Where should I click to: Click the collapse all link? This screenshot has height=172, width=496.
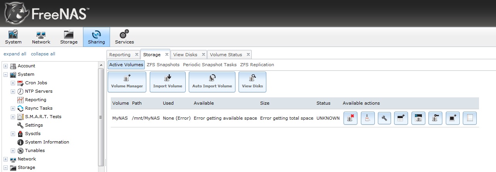point(43,54)
